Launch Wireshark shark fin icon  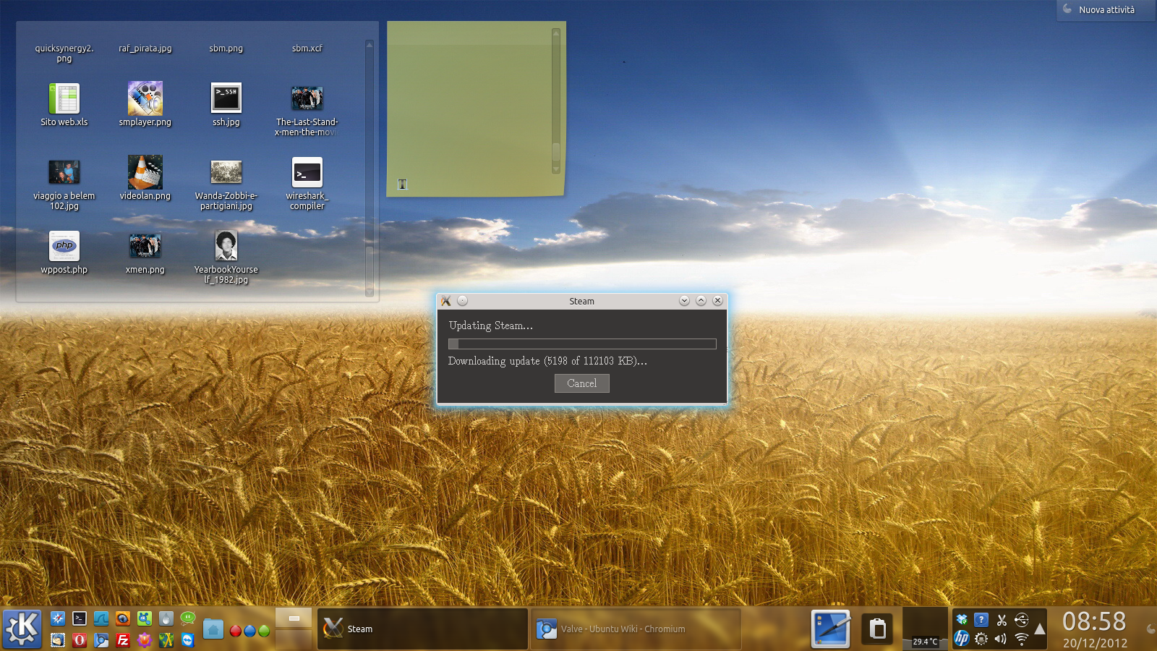101,618
